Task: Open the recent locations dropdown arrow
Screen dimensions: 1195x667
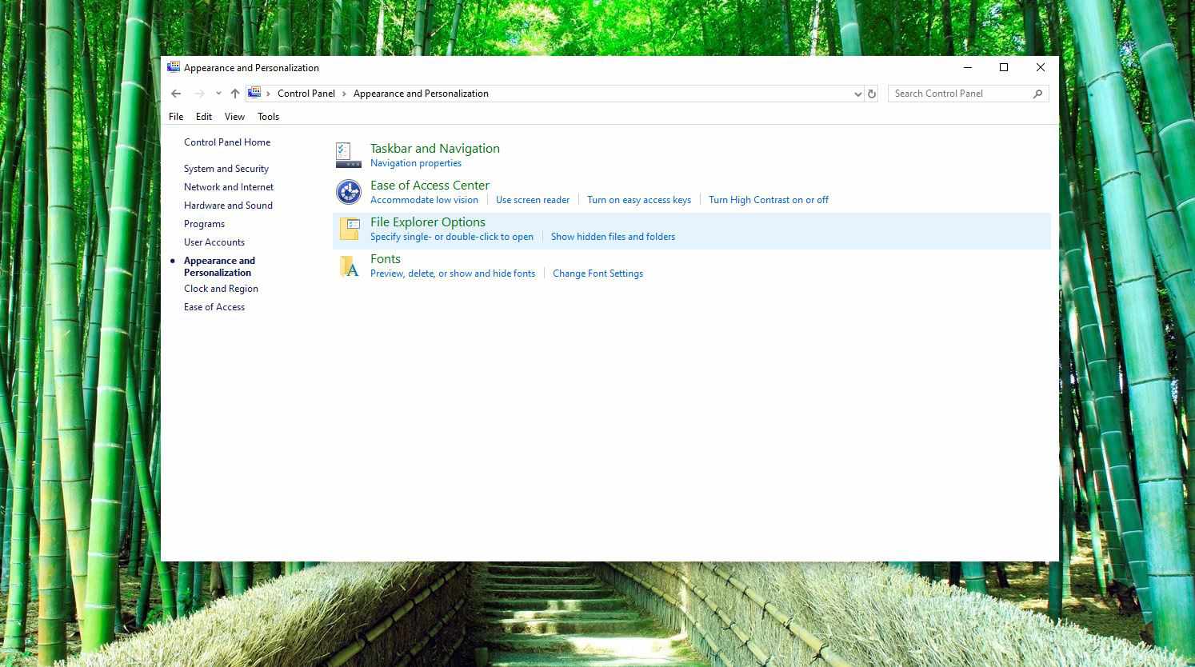Action: 218,94
